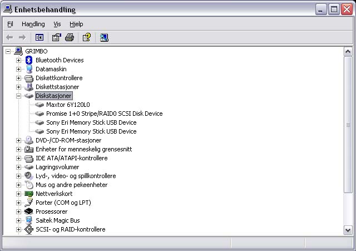Maximize the Enhetsbehandling window
The height and width of the screenshot is (251, 356).
(x=334, y=9)
